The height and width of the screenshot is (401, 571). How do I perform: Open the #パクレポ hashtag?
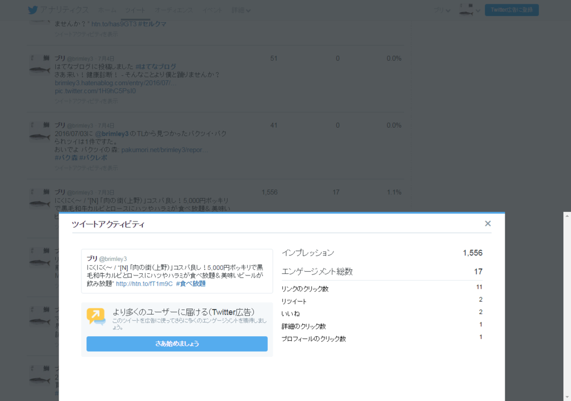click(x=93, y=158)
